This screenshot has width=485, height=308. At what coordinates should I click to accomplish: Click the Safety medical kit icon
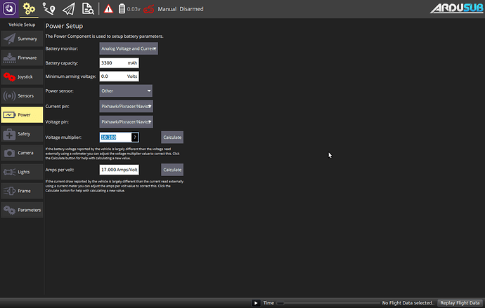point(9,134)
